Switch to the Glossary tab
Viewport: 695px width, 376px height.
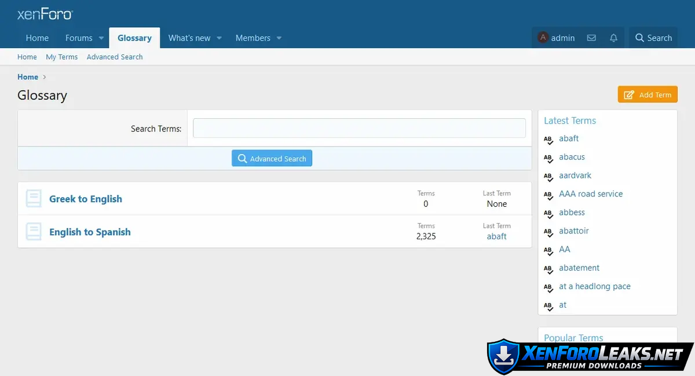pos(134,38)
